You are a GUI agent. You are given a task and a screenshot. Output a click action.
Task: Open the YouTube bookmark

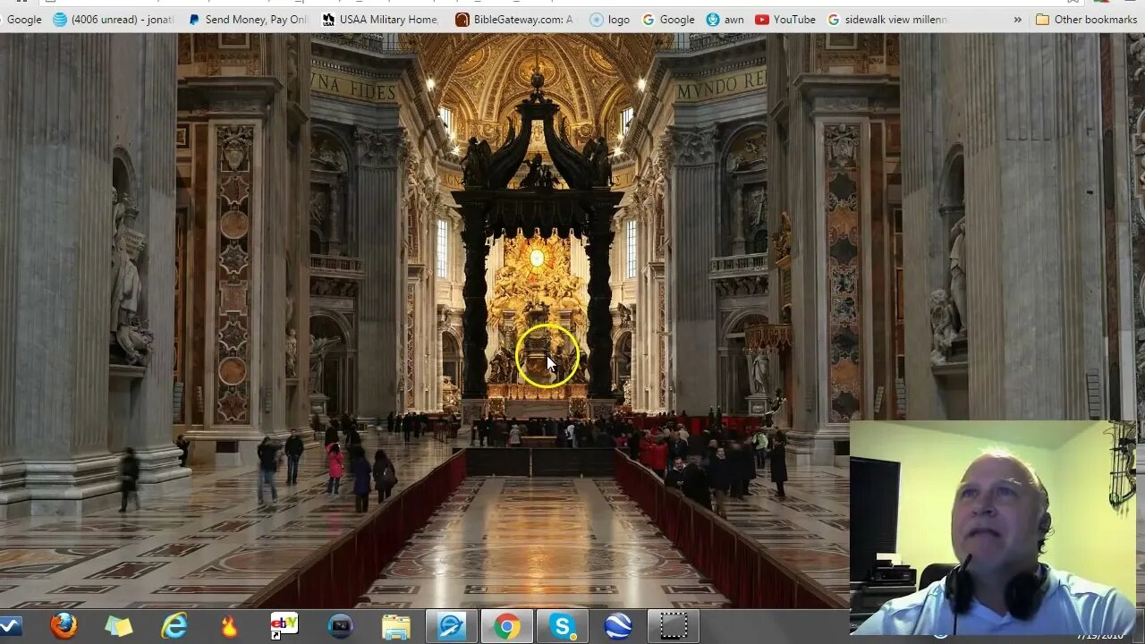click(785, 19)
